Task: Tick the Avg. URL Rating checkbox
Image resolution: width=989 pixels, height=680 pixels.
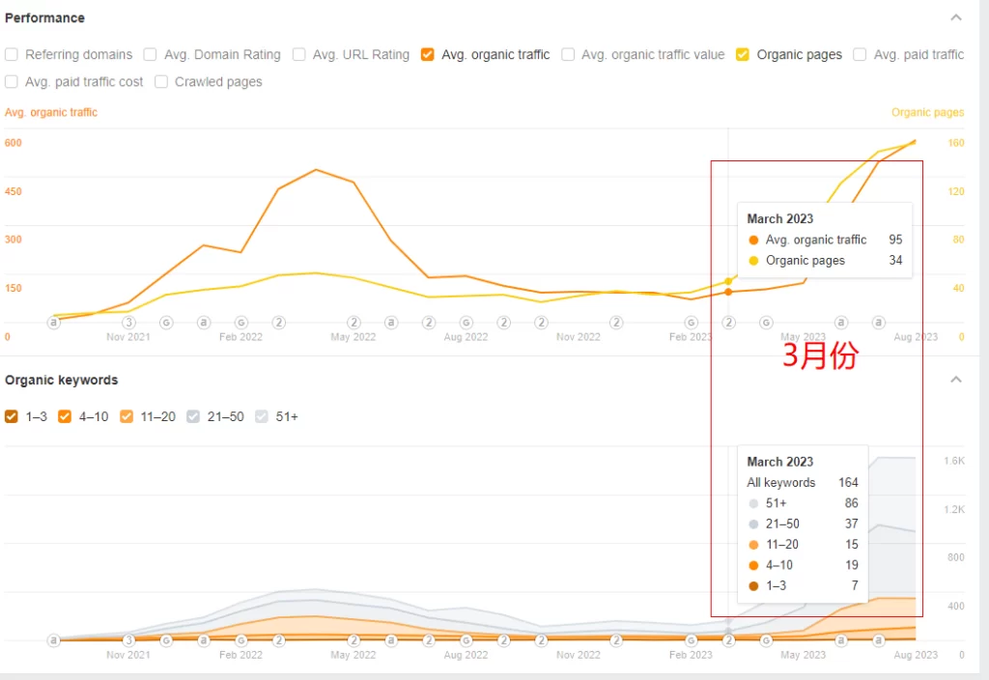Action: coord(299,55)
